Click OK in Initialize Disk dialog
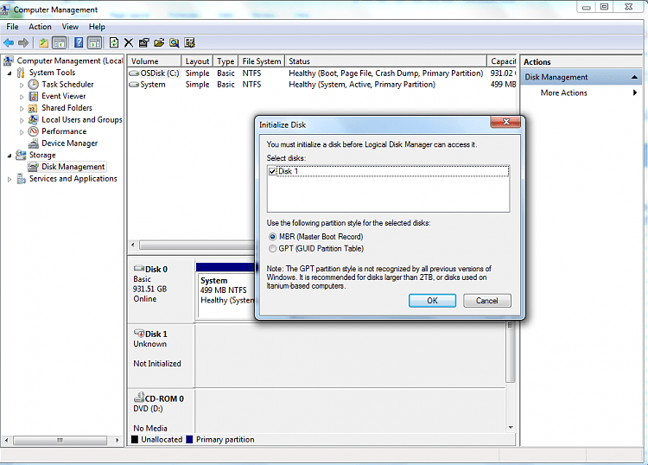 point(432,301)
